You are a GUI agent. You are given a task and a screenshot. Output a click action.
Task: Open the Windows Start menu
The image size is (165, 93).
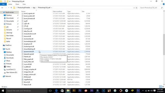(x=3, y=91)
